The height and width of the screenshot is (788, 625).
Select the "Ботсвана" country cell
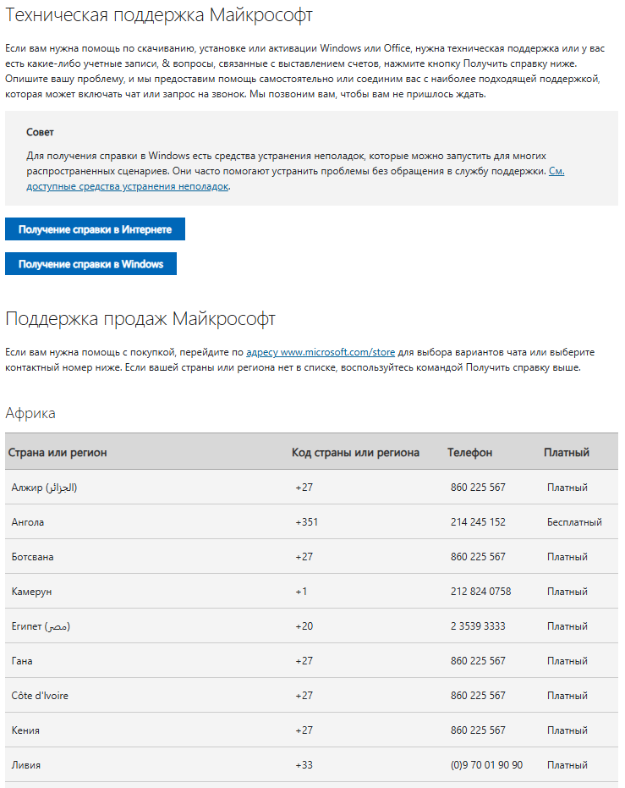click(32, 556)
